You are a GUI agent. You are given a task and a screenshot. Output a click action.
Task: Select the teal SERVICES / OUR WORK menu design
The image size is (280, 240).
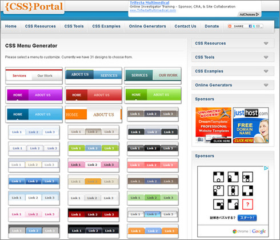(153, 75)
